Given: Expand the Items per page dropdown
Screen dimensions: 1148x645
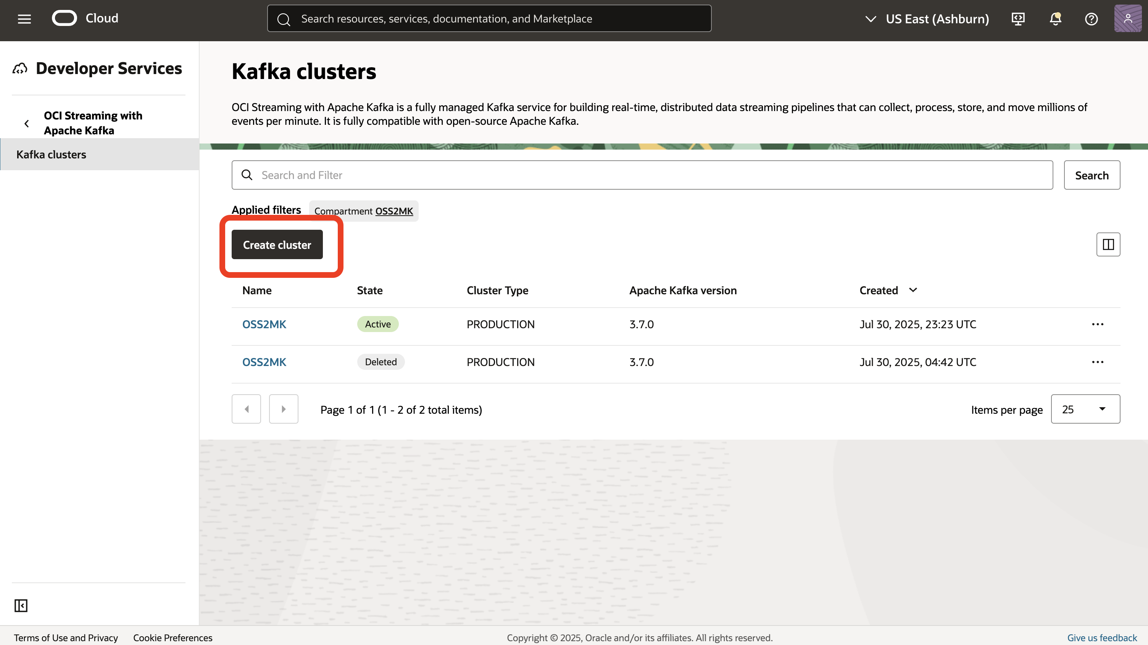Looking at the screenshot, I should (1085, 409).
